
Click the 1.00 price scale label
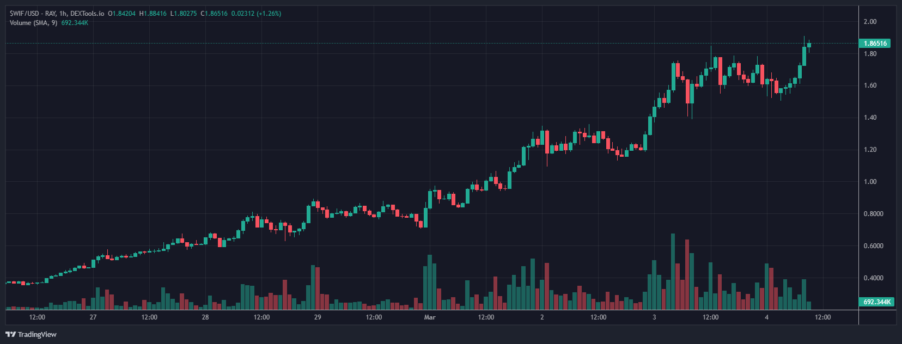870,182
